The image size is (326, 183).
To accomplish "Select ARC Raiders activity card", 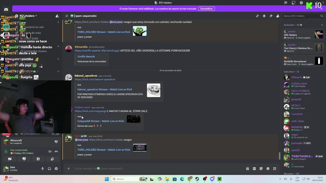I will pos(303,35).
